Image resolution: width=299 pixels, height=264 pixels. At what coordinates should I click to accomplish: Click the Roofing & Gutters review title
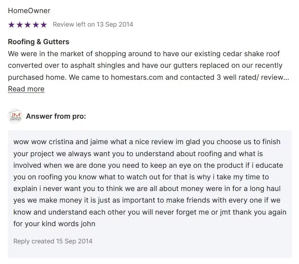pyautogui.click(x=39, y=42)
